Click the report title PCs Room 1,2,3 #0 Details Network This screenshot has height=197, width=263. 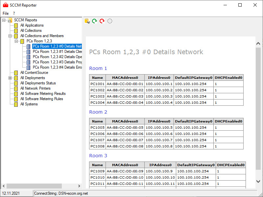pos(146,52)
